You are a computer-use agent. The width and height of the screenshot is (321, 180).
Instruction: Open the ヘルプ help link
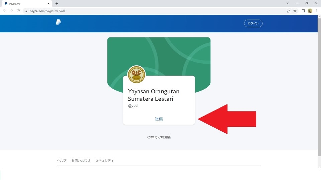[x=62, y=160]
